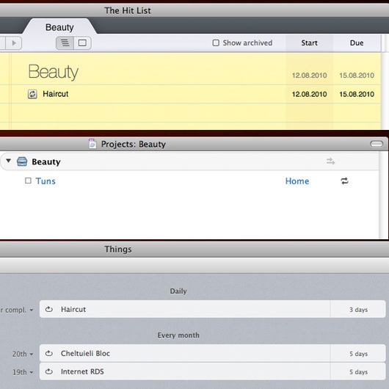
Task: Switch to card view mode icon
Action: tap(82, 43)
